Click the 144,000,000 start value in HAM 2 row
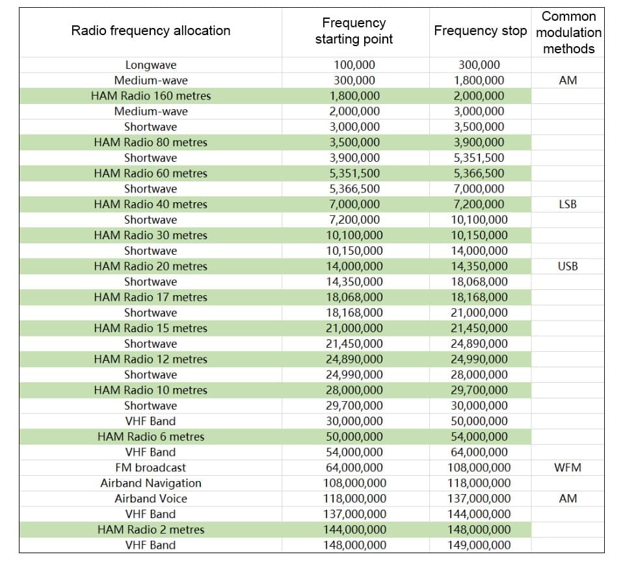This screenshot has height=561, width=623. (354, 529)
